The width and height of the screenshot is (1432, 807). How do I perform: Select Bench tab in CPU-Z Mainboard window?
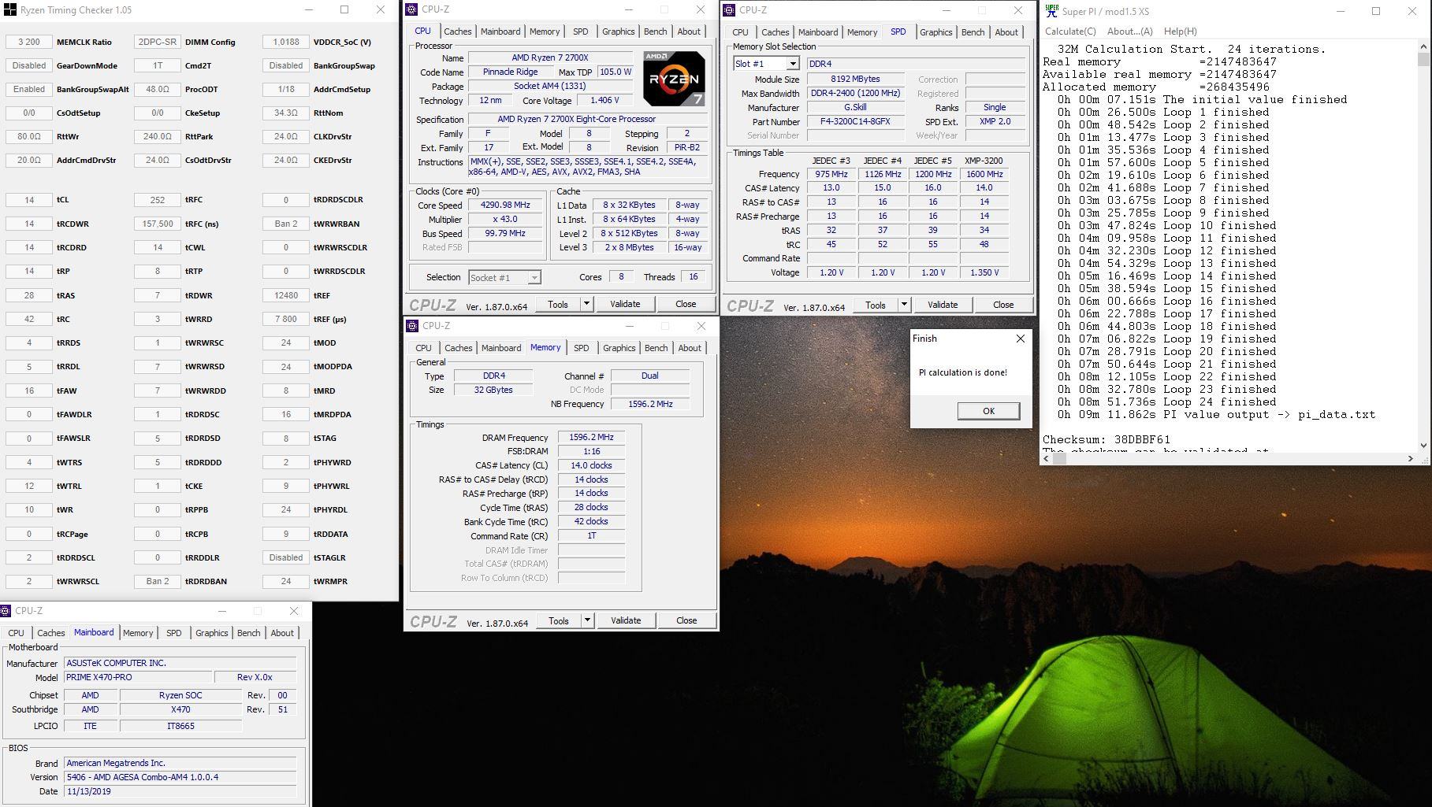click(x=248, y=633)
